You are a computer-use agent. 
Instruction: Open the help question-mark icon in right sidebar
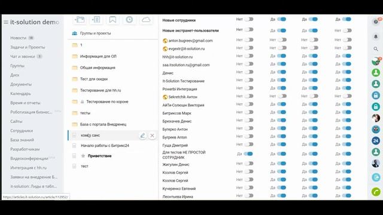tap(376, 21)
